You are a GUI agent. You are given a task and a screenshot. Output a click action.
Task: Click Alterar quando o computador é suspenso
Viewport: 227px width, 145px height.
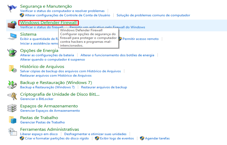(x=52, y=60)
